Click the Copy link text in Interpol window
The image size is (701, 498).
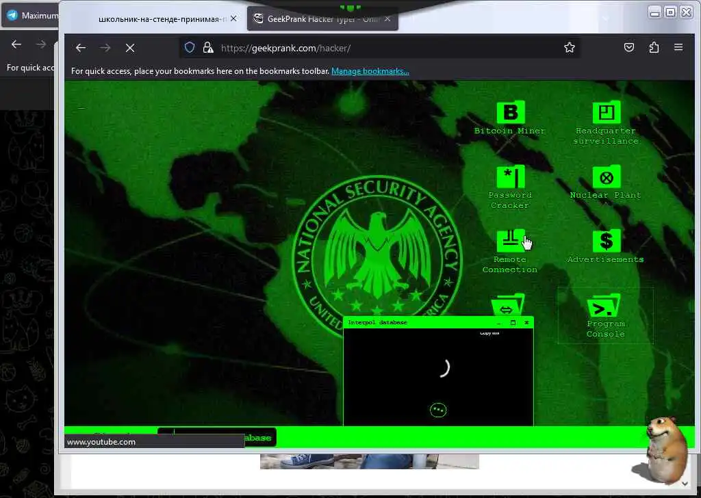pos(489,333)
